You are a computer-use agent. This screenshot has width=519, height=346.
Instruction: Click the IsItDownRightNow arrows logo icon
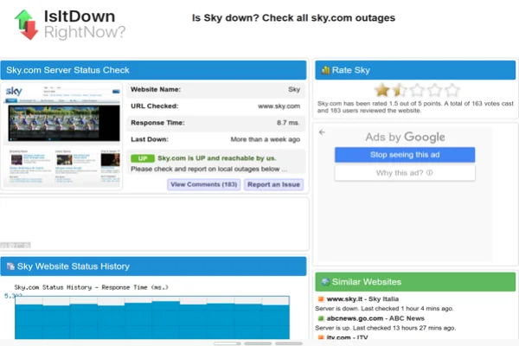(x=26, y=24)
